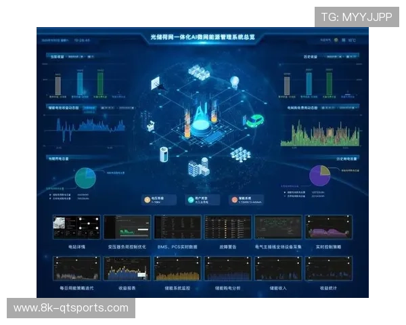Click the office building icon

[x=200, y=167]
